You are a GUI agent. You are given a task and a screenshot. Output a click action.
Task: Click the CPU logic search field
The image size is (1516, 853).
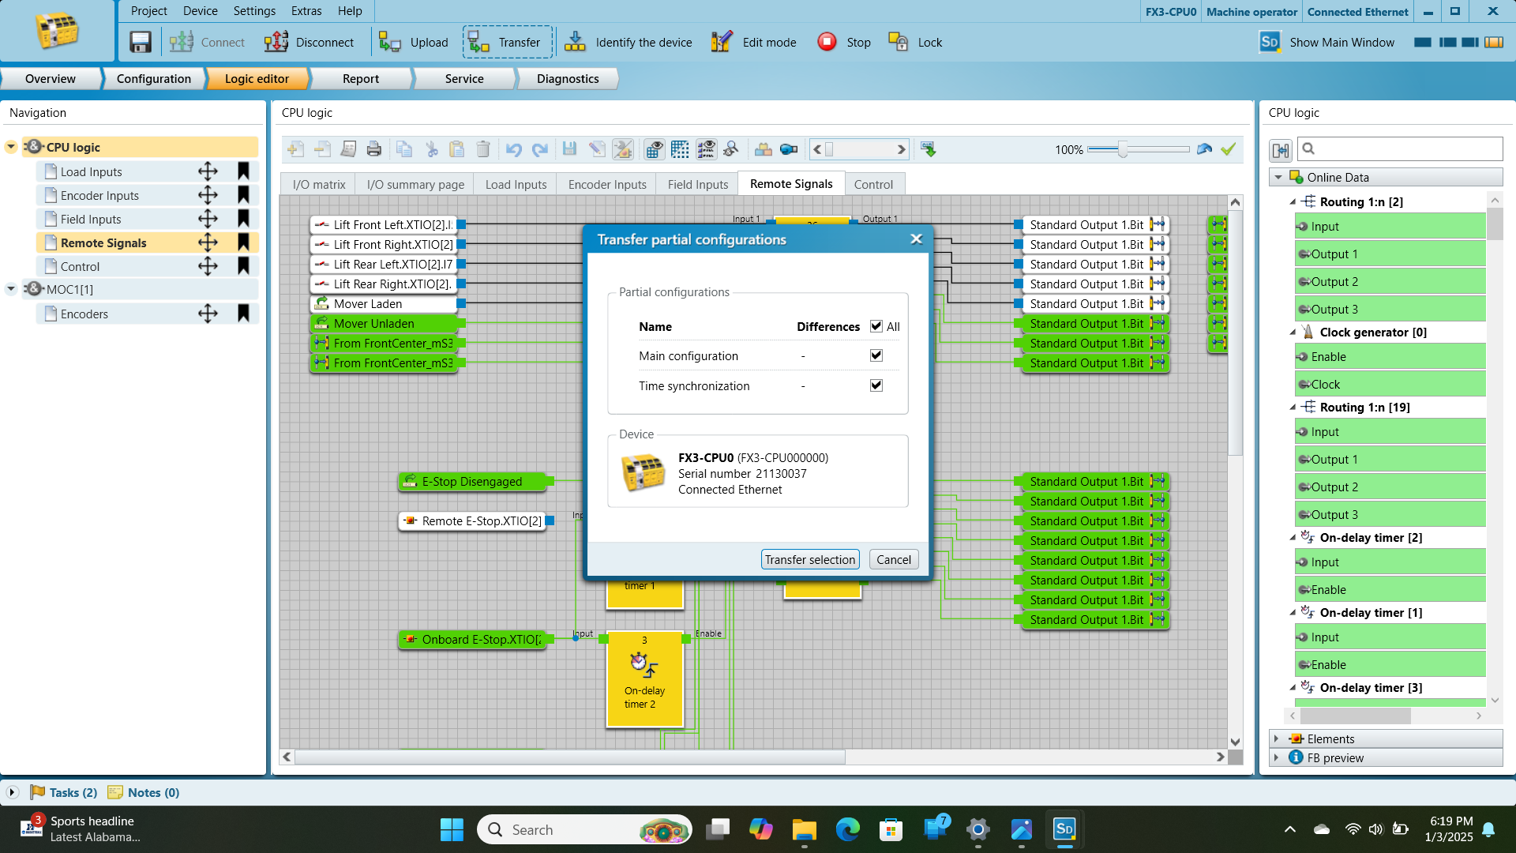pos(1400,148)
